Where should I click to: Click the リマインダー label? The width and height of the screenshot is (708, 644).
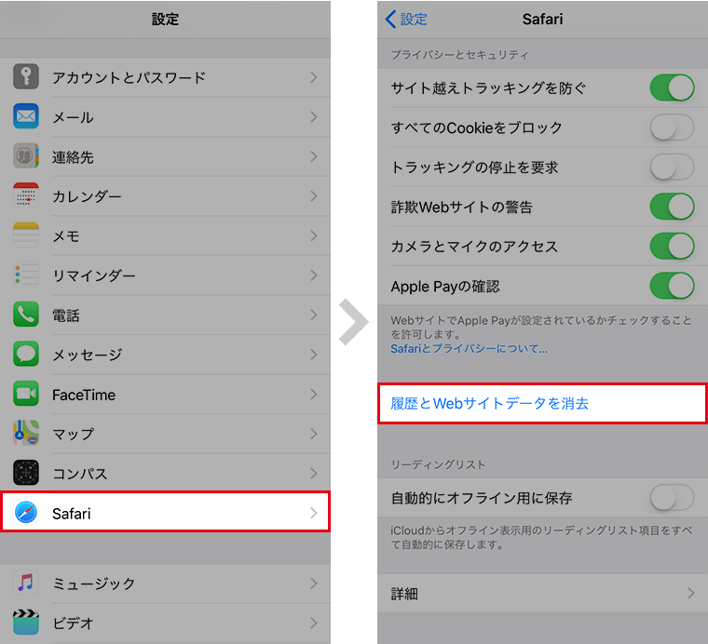[94, 275]
